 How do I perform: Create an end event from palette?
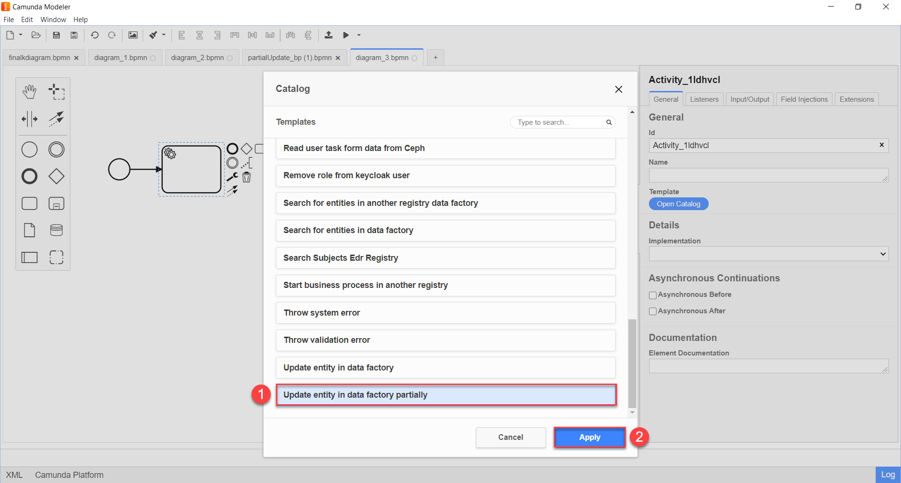pyautogui.click(x=30, y=176)
